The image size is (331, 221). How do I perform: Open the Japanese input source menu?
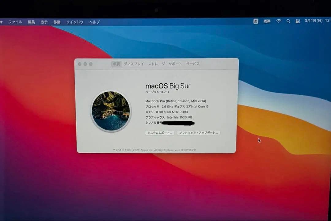click(256, 21)
